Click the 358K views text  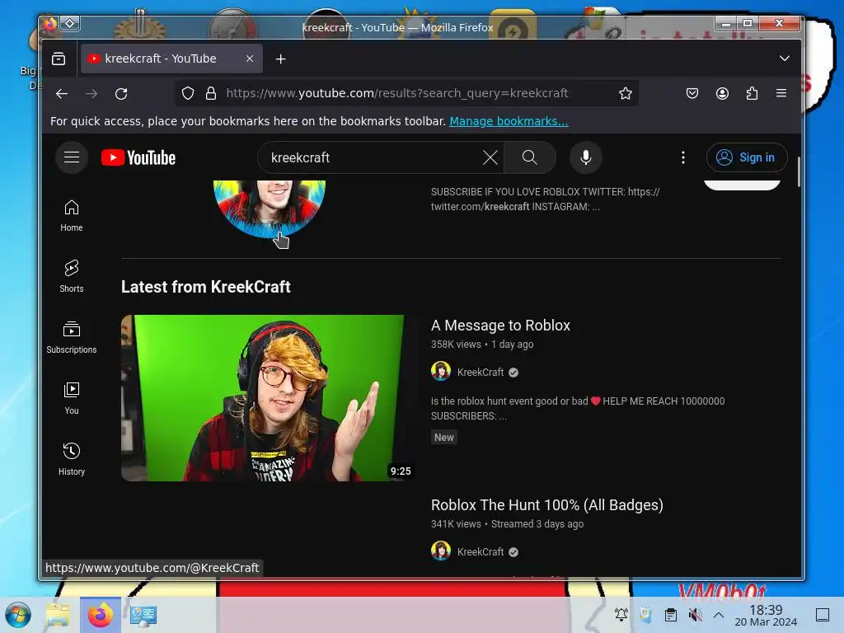456,345
